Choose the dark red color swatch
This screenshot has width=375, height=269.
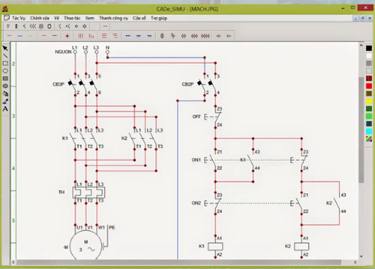[x=369, y=78]
